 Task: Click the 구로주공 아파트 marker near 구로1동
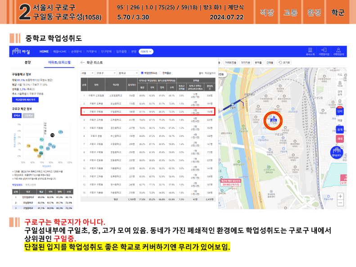pyautogui.click(x=285, y=129)
